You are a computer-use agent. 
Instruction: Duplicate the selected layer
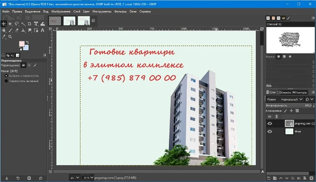click(x=293, y=178)
